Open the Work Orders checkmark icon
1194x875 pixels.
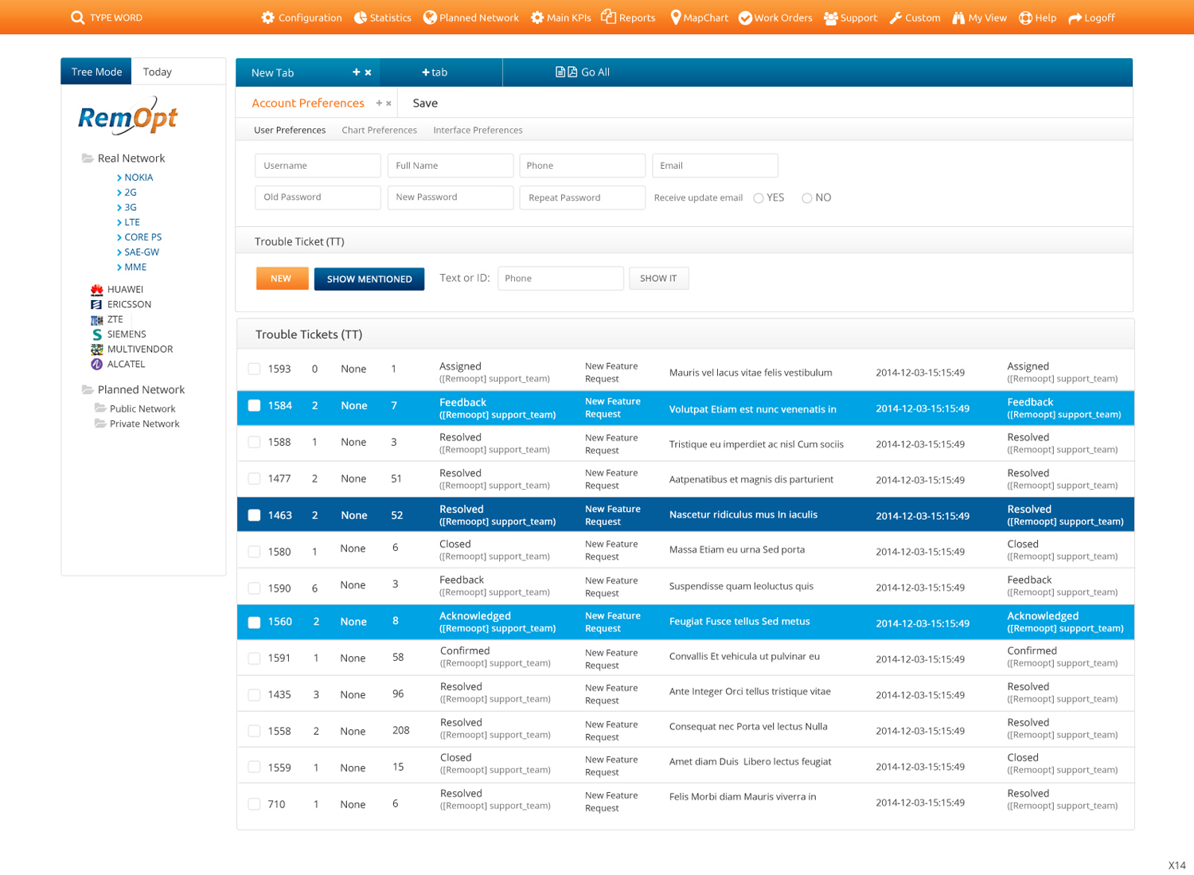[745, 18]
